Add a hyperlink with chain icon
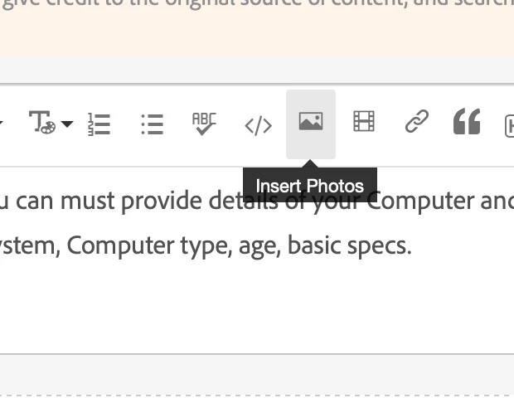The image size is (514, 398). tap(417, 121)
